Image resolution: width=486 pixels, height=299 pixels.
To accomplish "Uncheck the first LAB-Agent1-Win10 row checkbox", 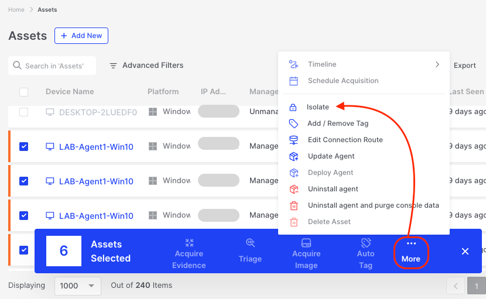I will point(23,146).
